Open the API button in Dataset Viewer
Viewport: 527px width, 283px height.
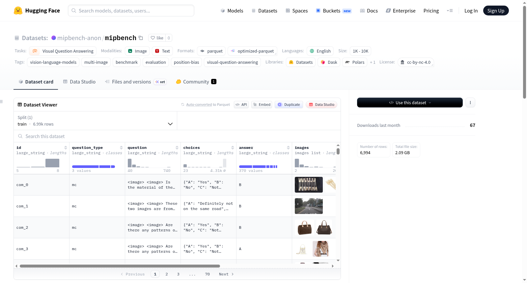241,105
